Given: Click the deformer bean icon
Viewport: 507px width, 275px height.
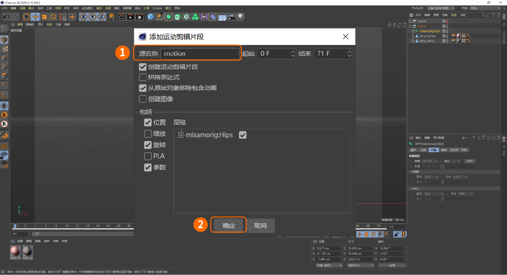Looking at the screenshot, I should pyautogui.click(x=213, y=17).
